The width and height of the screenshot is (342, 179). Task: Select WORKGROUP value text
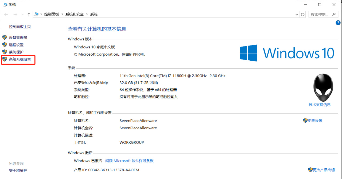[x=132, y=142]
